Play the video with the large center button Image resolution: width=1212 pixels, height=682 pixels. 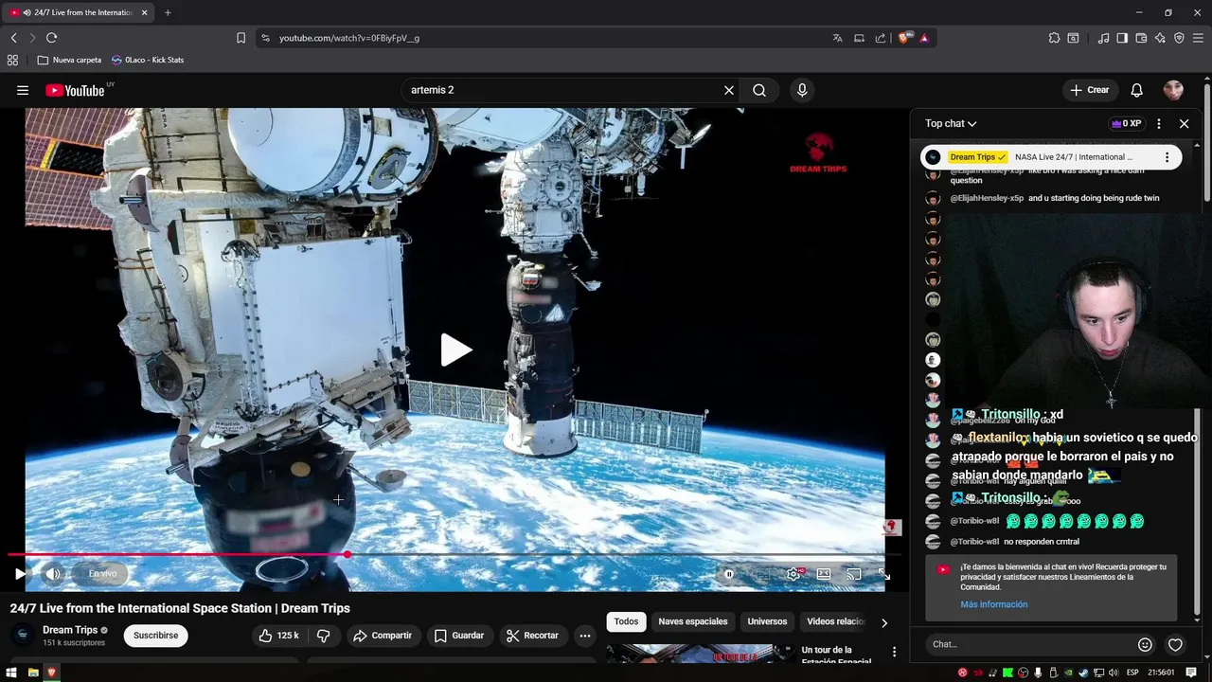click(455, 350)
